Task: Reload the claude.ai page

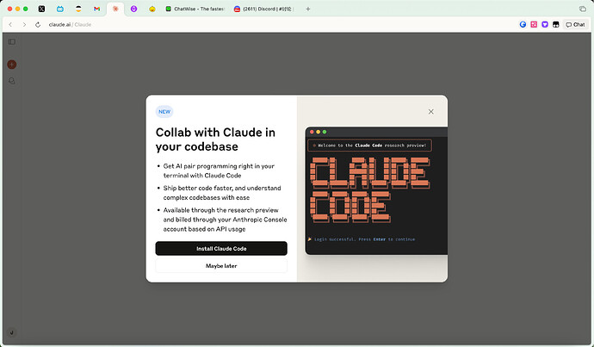Action: point(38,25)
